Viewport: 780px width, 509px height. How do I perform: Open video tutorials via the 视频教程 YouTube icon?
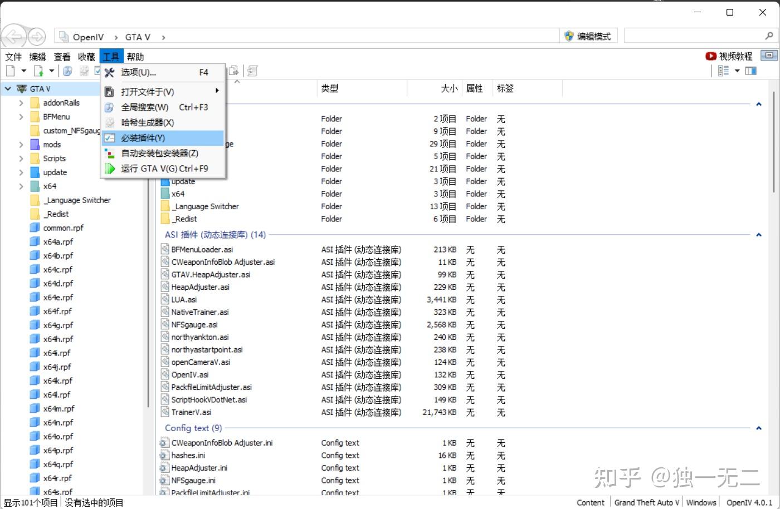pyautogui.click(x=711, y=56)
